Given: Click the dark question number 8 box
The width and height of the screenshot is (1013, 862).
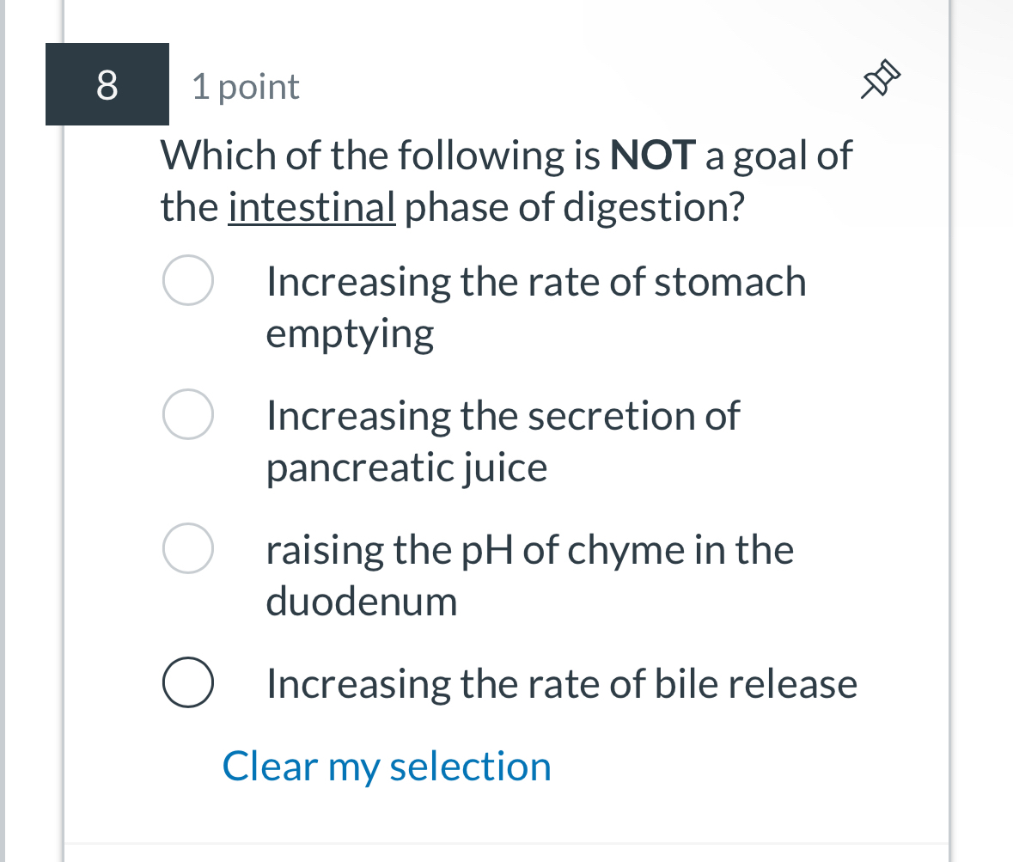Looking at the screenshot, I should (x=107, y=84).
